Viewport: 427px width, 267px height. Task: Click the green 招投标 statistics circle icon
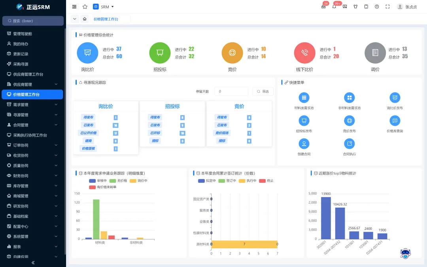click(160, 53)
